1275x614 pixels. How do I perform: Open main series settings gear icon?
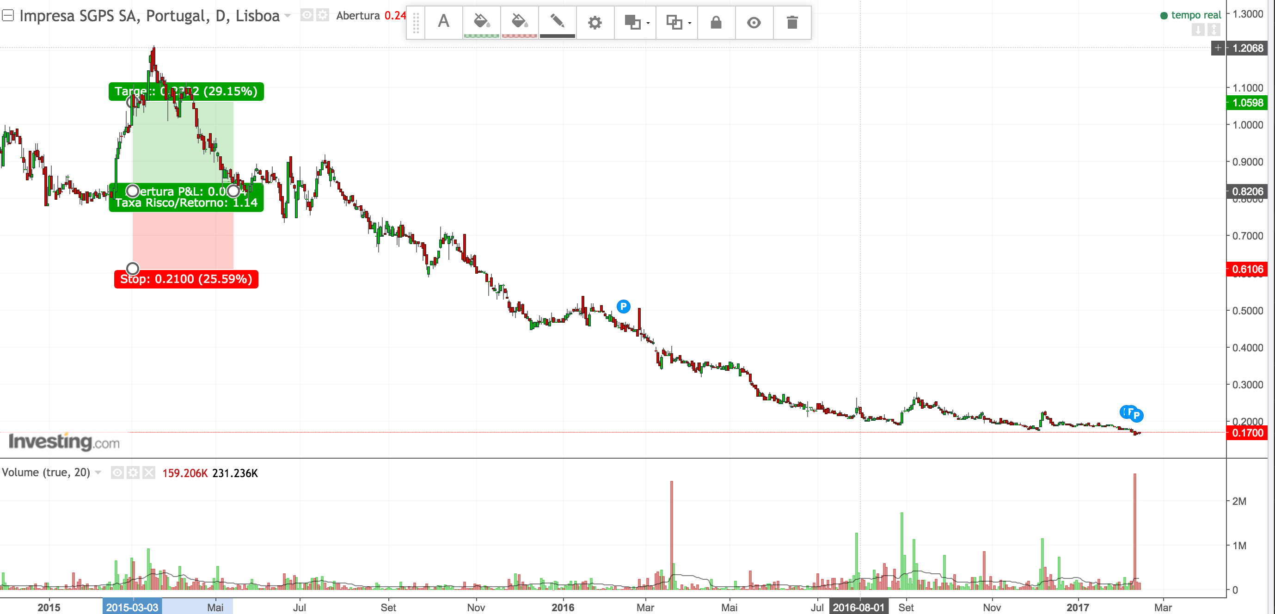tap(323, 15)
